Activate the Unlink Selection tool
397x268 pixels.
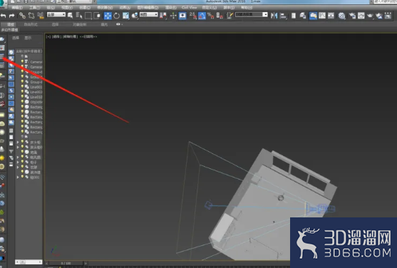(31, 16)
